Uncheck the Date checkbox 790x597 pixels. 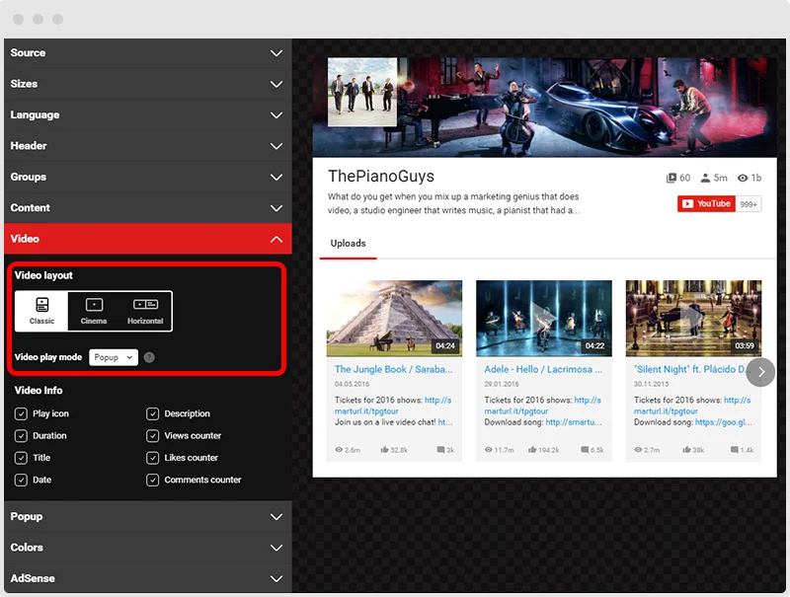click(21, 481)
